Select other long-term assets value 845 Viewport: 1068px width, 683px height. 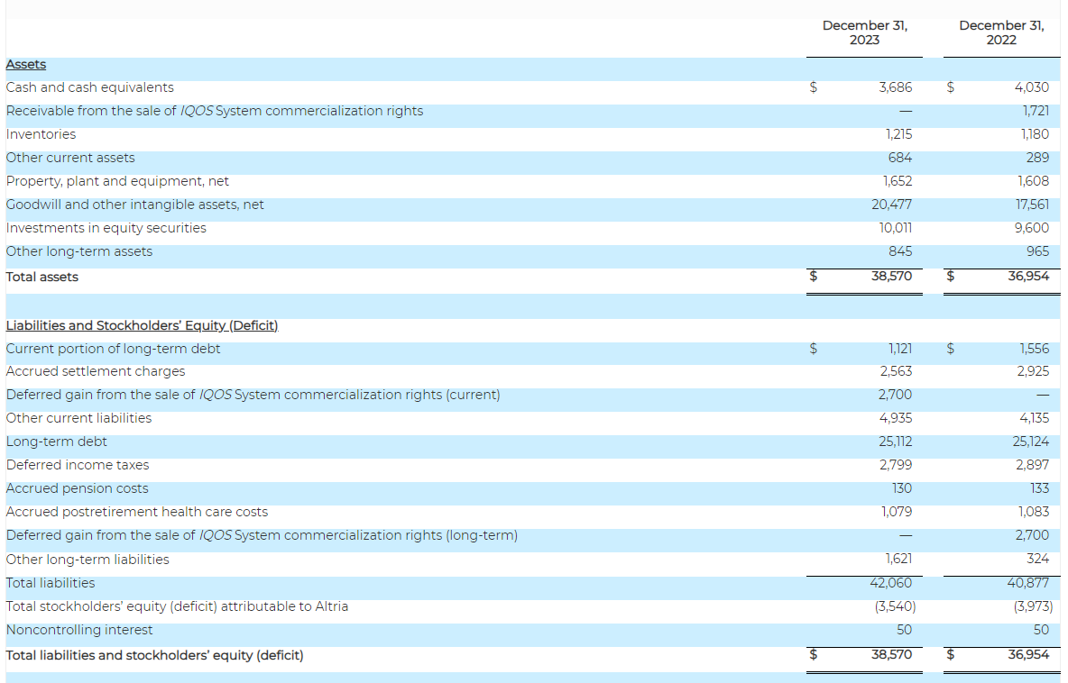(900, 251)
